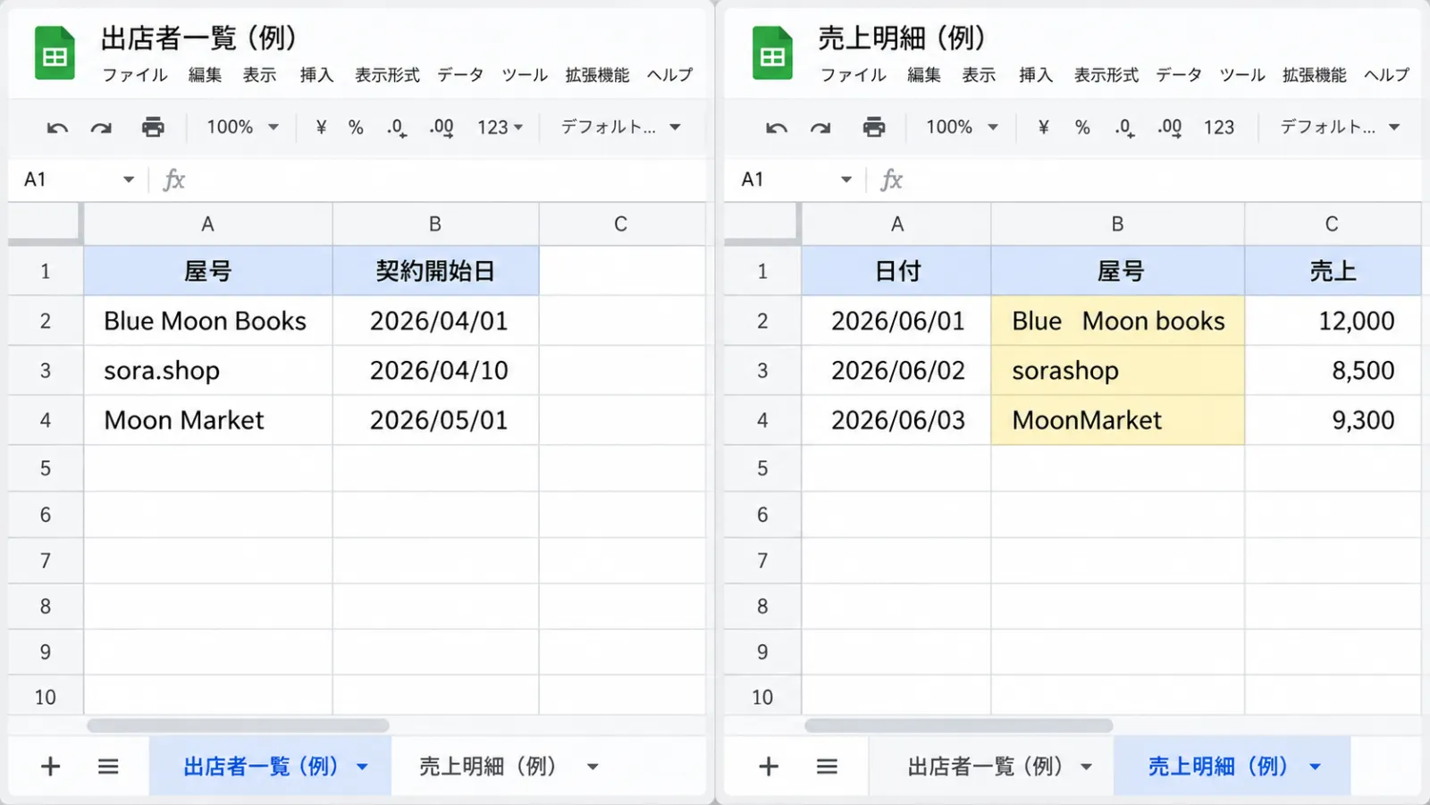Image resolution: width=1430 pixels, height=805 pixels.
Task: Undo in the left 出店者一覧 window
Action: pyautogui.click(x=57, y=128)
